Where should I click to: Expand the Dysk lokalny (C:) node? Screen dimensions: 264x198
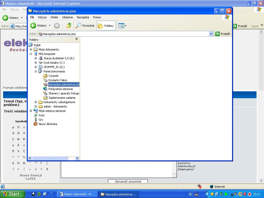click(36, 63)
